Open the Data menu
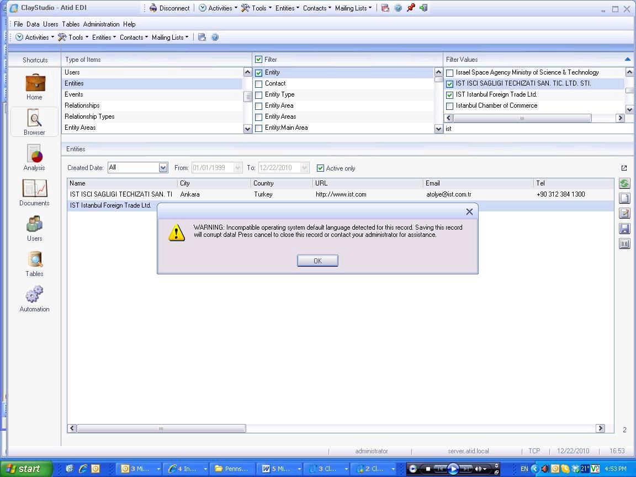 point(33,24)
